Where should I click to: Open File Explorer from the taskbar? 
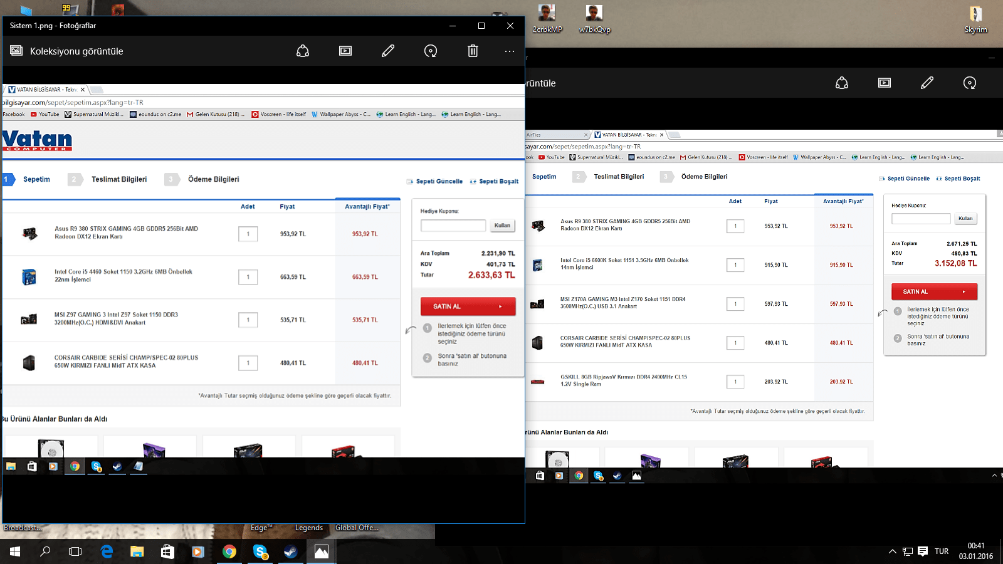coord(137,551)
